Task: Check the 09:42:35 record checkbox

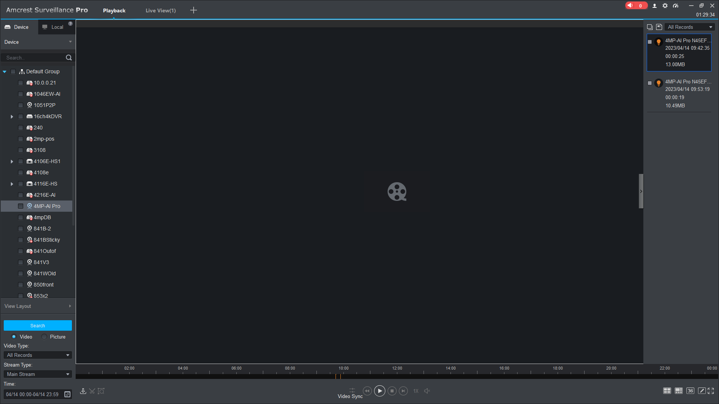Action: [x=650, y=42]
